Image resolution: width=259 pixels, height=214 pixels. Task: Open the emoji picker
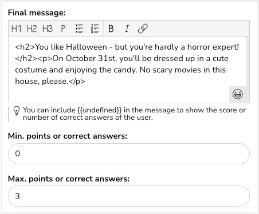pos(238,94)
